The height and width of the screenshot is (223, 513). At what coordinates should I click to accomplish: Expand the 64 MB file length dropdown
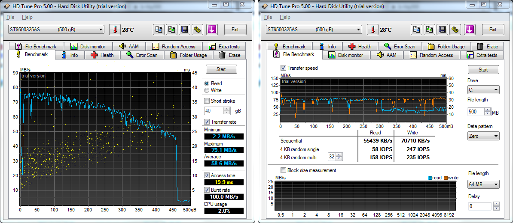[483, 184]
